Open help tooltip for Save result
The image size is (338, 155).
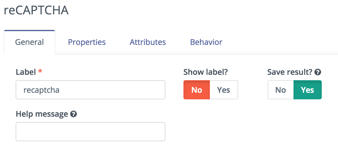tap(318, 72)
